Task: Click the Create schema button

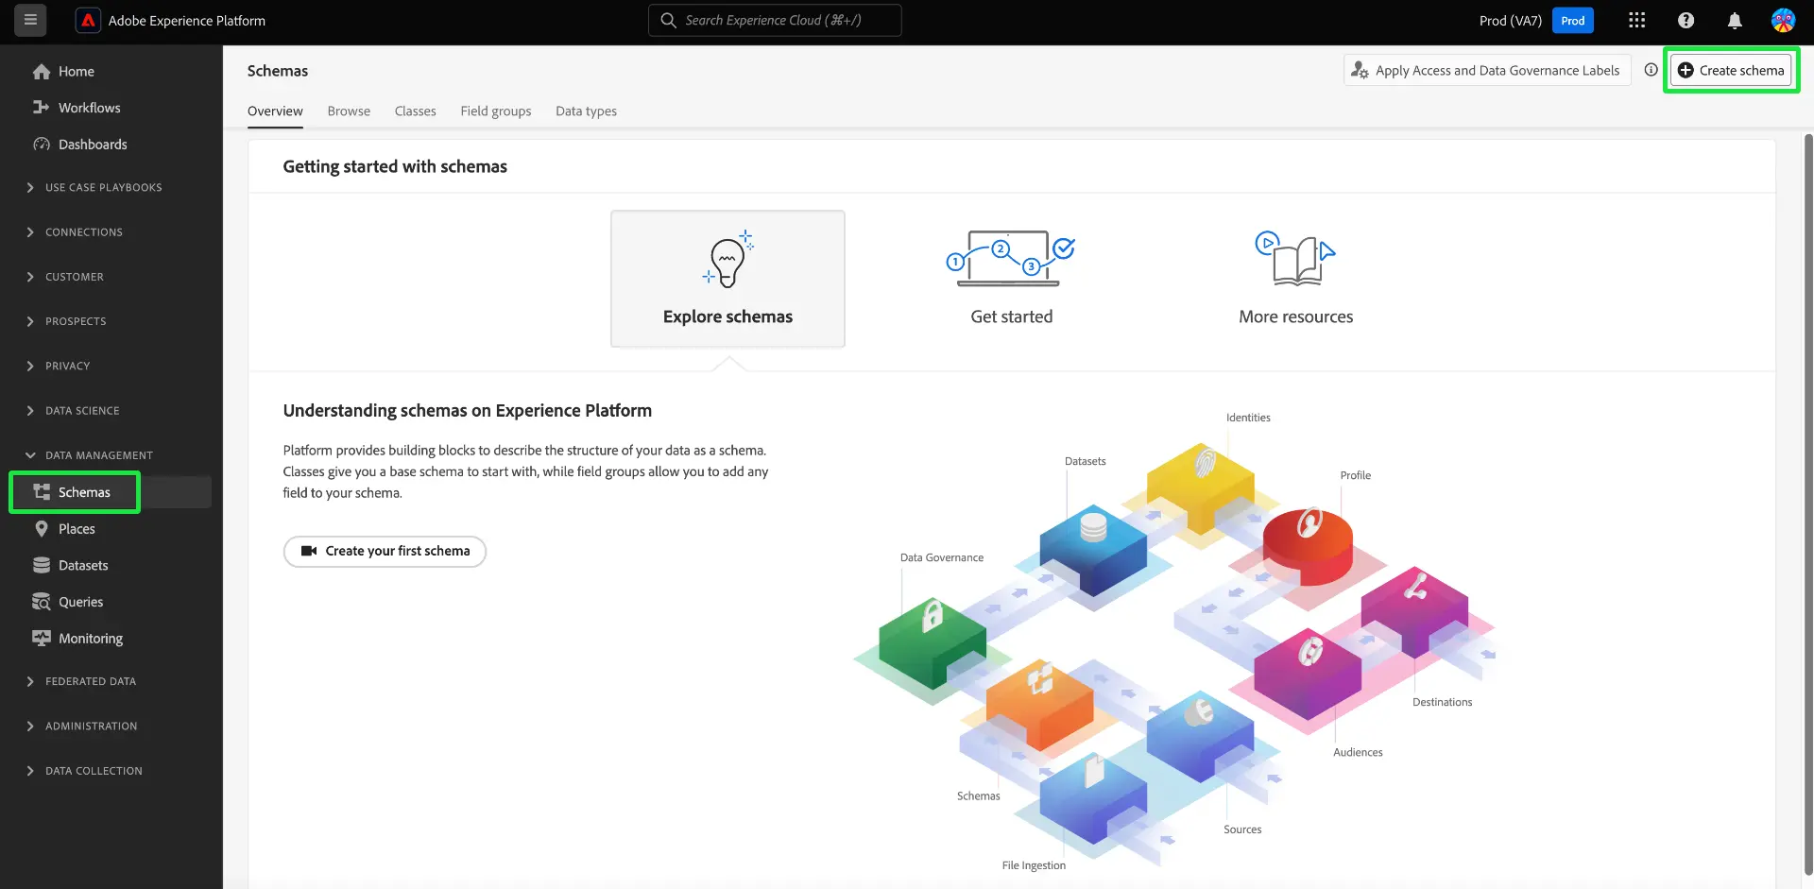Action: 1731,71
